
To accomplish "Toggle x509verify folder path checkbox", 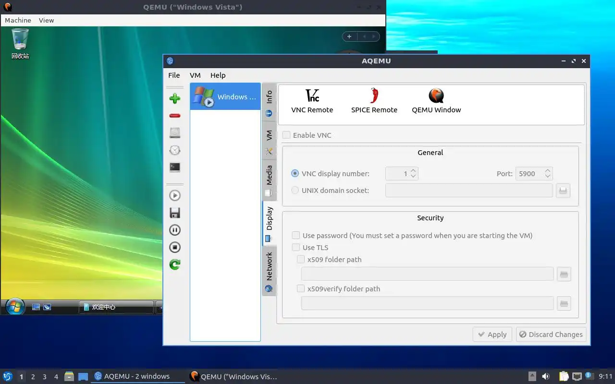I will [301, 288].
